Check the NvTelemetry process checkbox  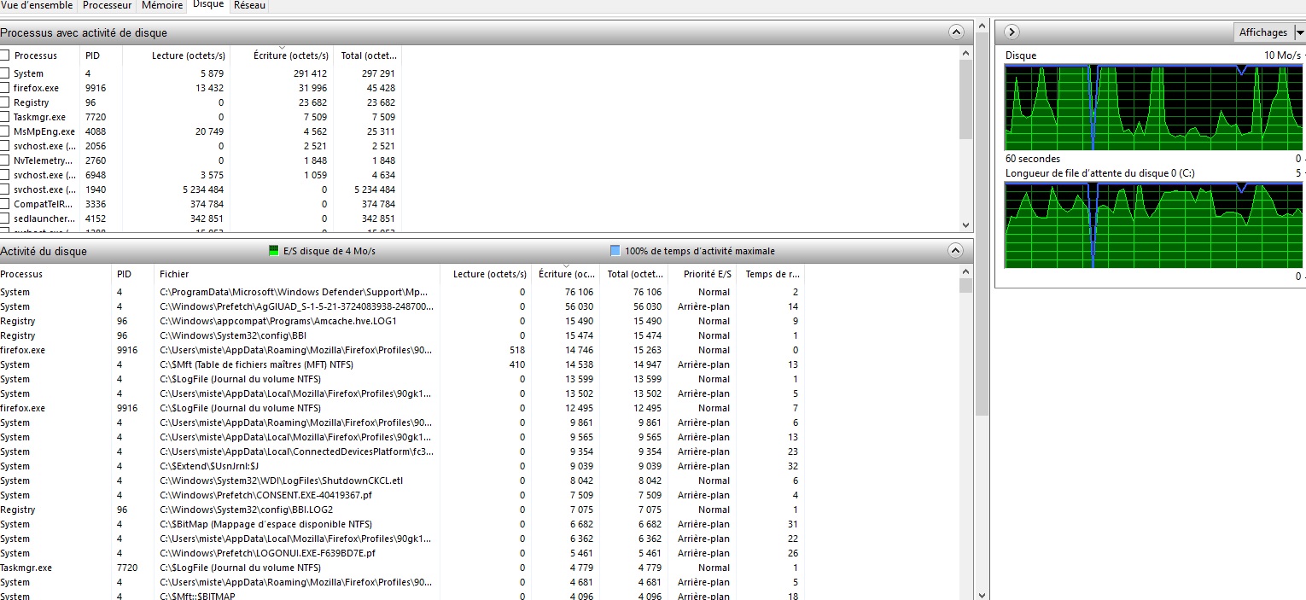(x=5, y=160)
